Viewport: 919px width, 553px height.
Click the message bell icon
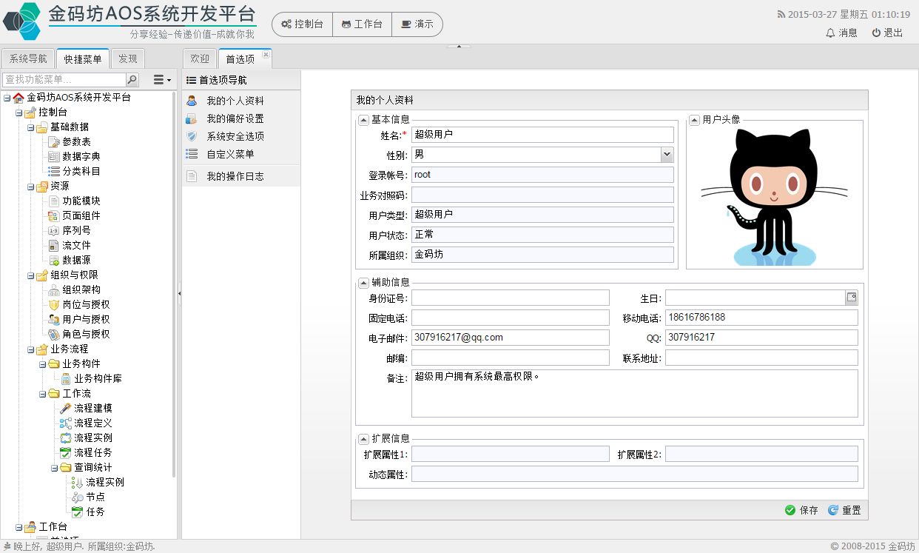pos(830,33)
